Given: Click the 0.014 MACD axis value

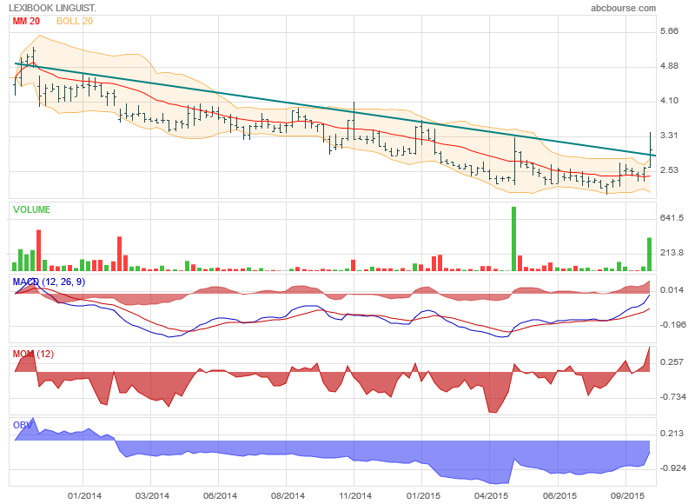Looking at the screenshot, I should [672, 290].
